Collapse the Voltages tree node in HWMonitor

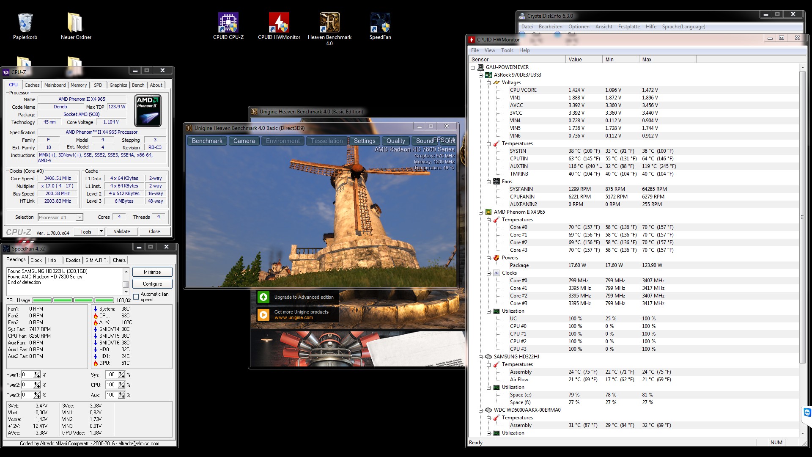(x=488, y=83)
